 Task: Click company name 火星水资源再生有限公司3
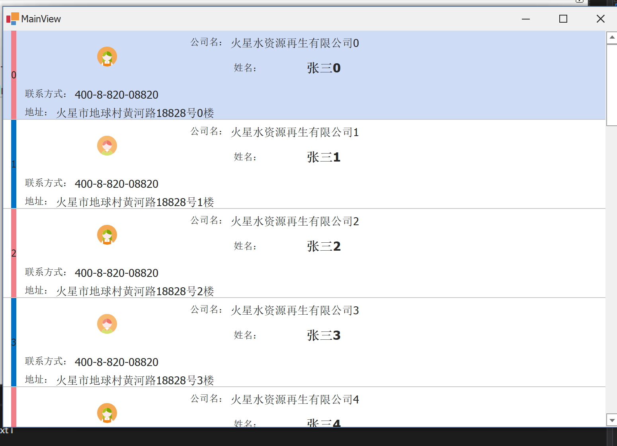[x=295, y=310]
